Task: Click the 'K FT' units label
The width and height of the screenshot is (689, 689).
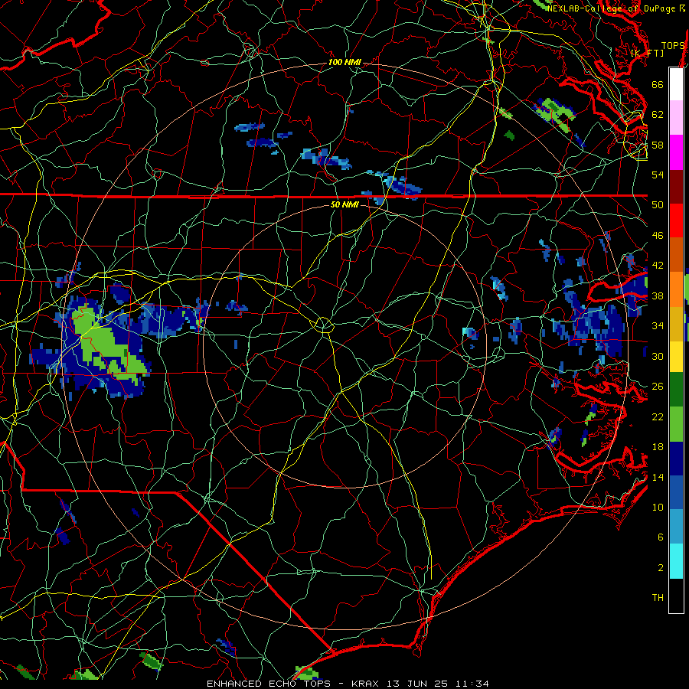Action: (647, 53)
